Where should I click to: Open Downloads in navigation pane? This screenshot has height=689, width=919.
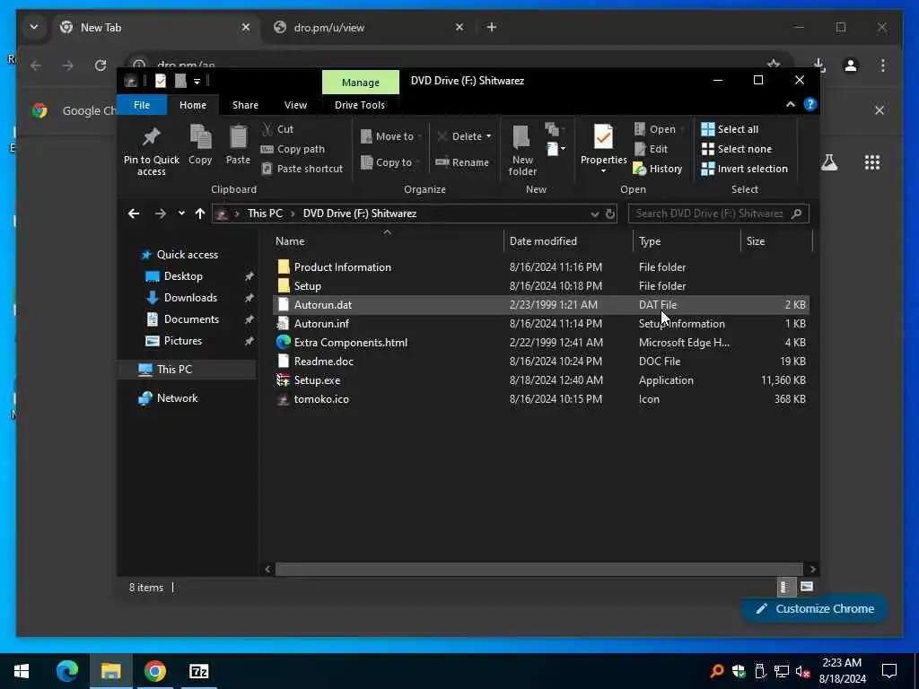pos(190,298)
